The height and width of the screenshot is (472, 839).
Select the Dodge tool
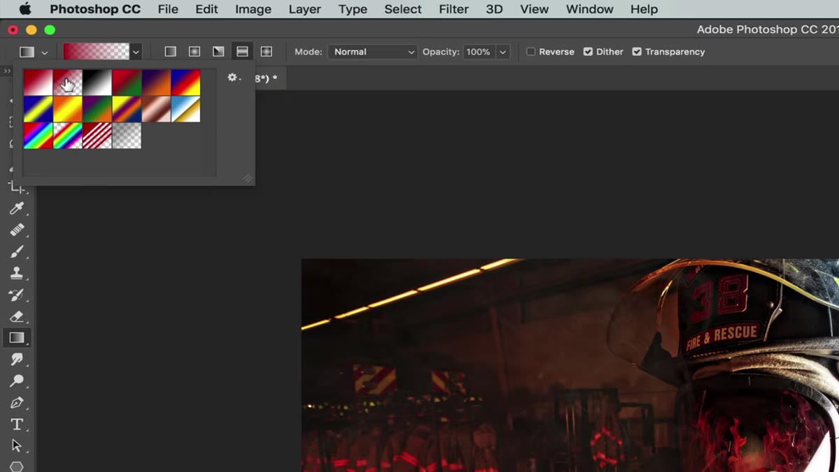point(17,381)
